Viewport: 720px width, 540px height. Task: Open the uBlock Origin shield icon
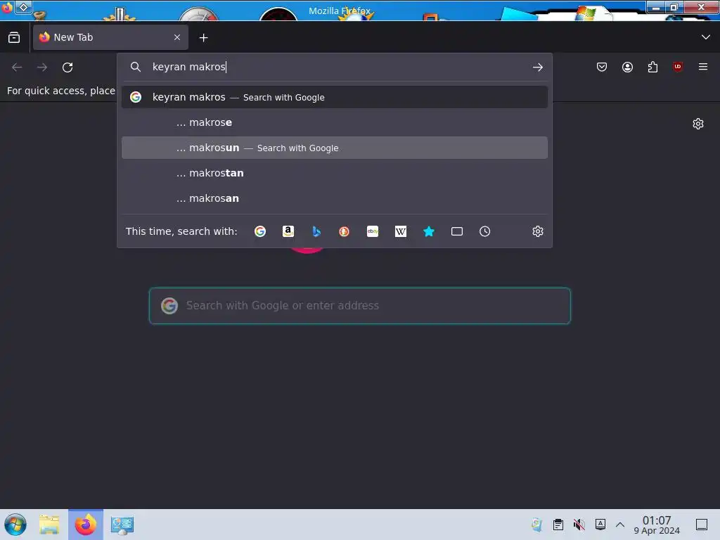pos(678,67)
